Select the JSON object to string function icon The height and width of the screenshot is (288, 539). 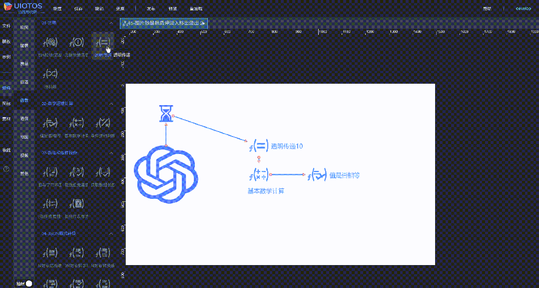(x=76, y=254)
